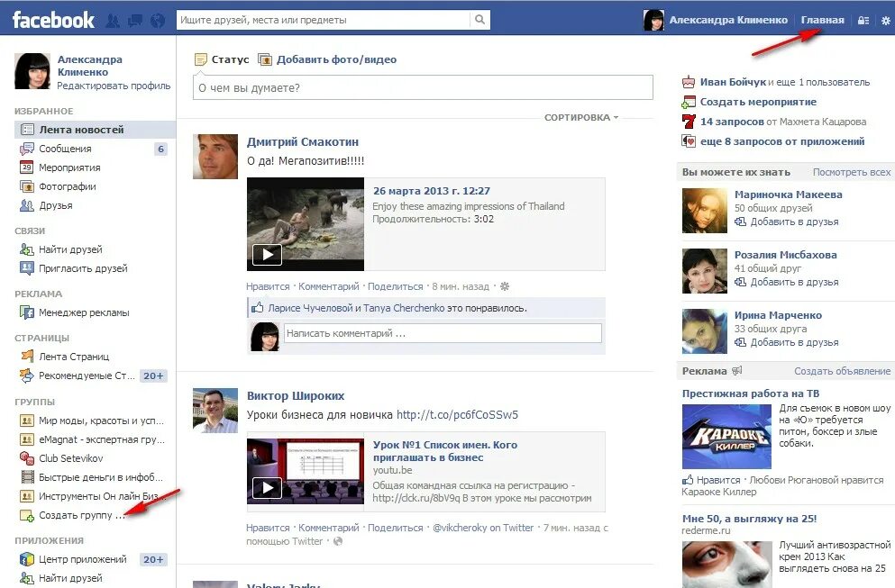Click еще 8 запросов от приложений
Image resolution: width=895 pixels, height=588 pixels.
tap(782, 141)
